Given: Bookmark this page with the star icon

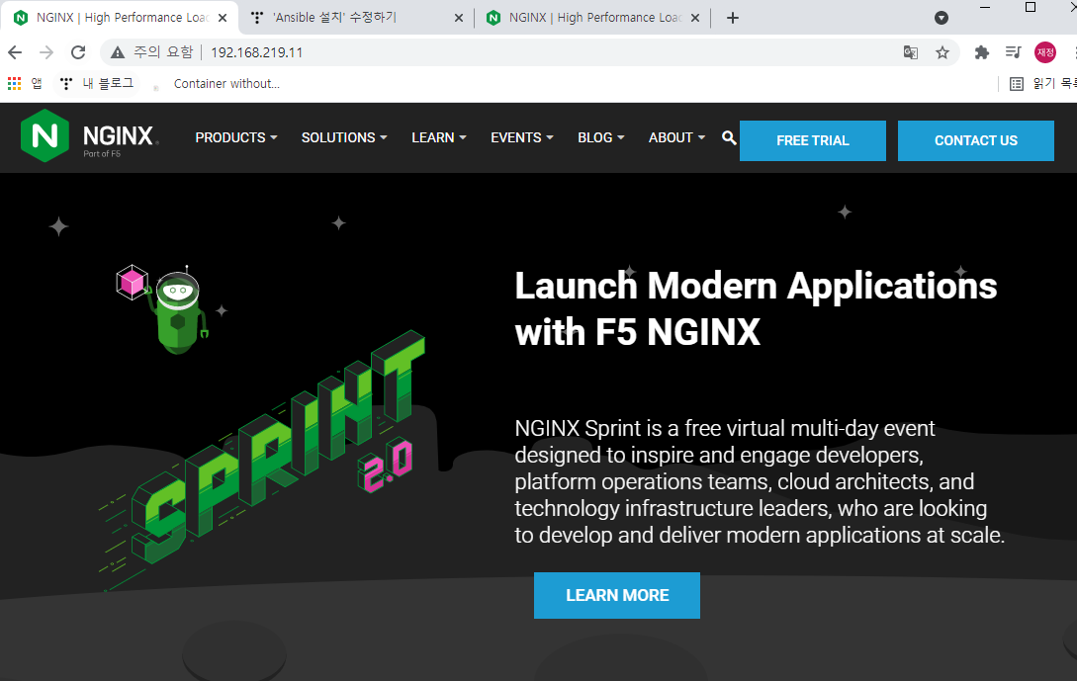Looking at the screenshot, I should pos(942,52).
